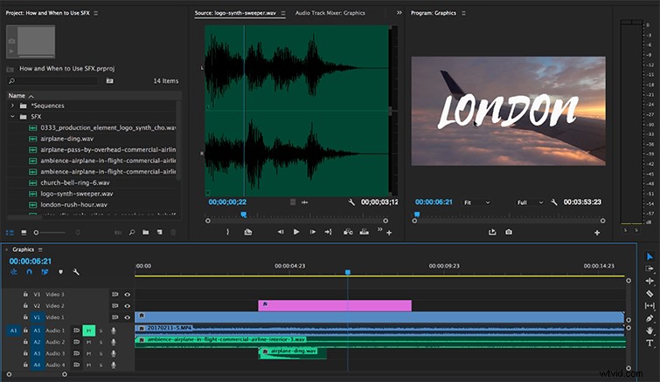Click the New Bin folder icon in Project panel
This screenshot has height=382, width=660.
pyautogui.click(x=146, y=232)
